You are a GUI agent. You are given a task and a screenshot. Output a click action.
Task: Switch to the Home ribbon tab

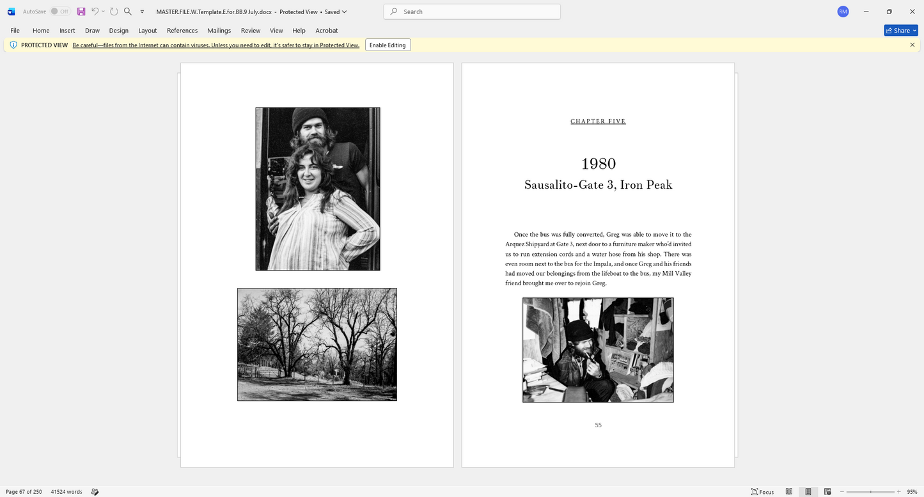41,30
